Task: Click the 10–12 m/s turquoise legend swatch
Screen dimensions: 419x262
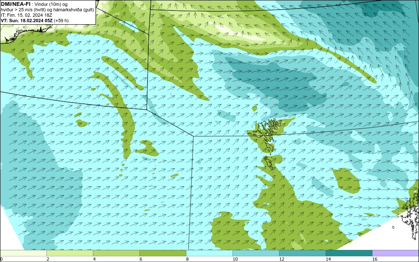Action: click(256, 253)
